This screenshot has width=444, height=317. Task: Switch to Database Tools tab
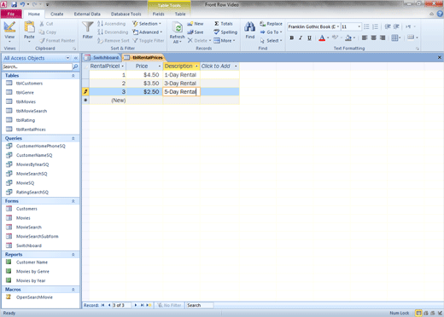126,14
